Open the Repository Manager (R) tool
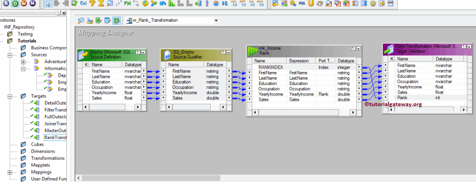The width and height of the screenshot is (476, 182). point(7,3)
